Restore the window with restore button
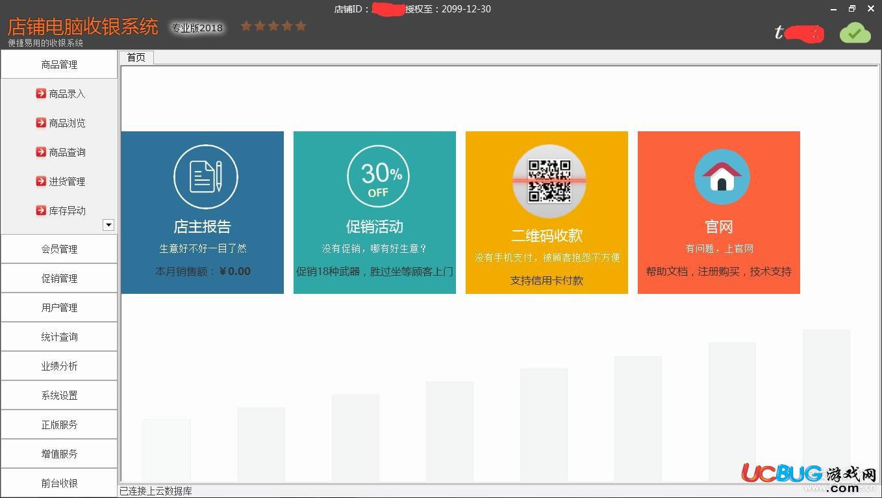Viewport: 882px width, 498px height. [852, 8]
